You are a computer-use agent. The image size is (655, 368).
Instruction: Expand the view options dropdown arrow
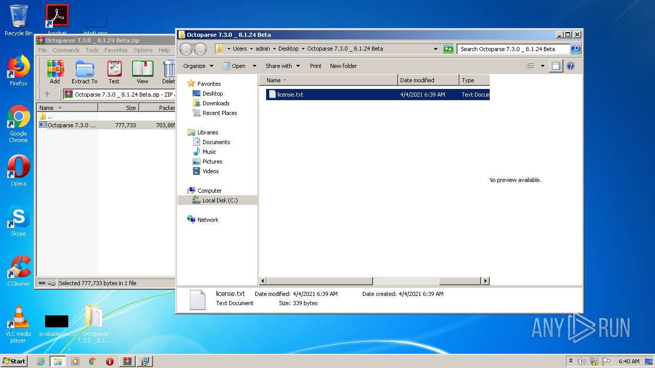542,66
